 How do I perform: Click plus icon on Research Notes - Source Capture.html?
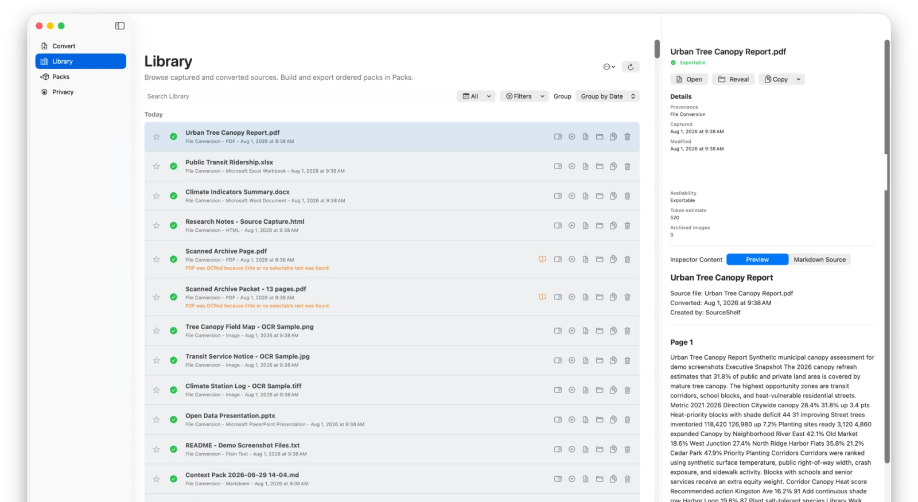coord(571,225)
